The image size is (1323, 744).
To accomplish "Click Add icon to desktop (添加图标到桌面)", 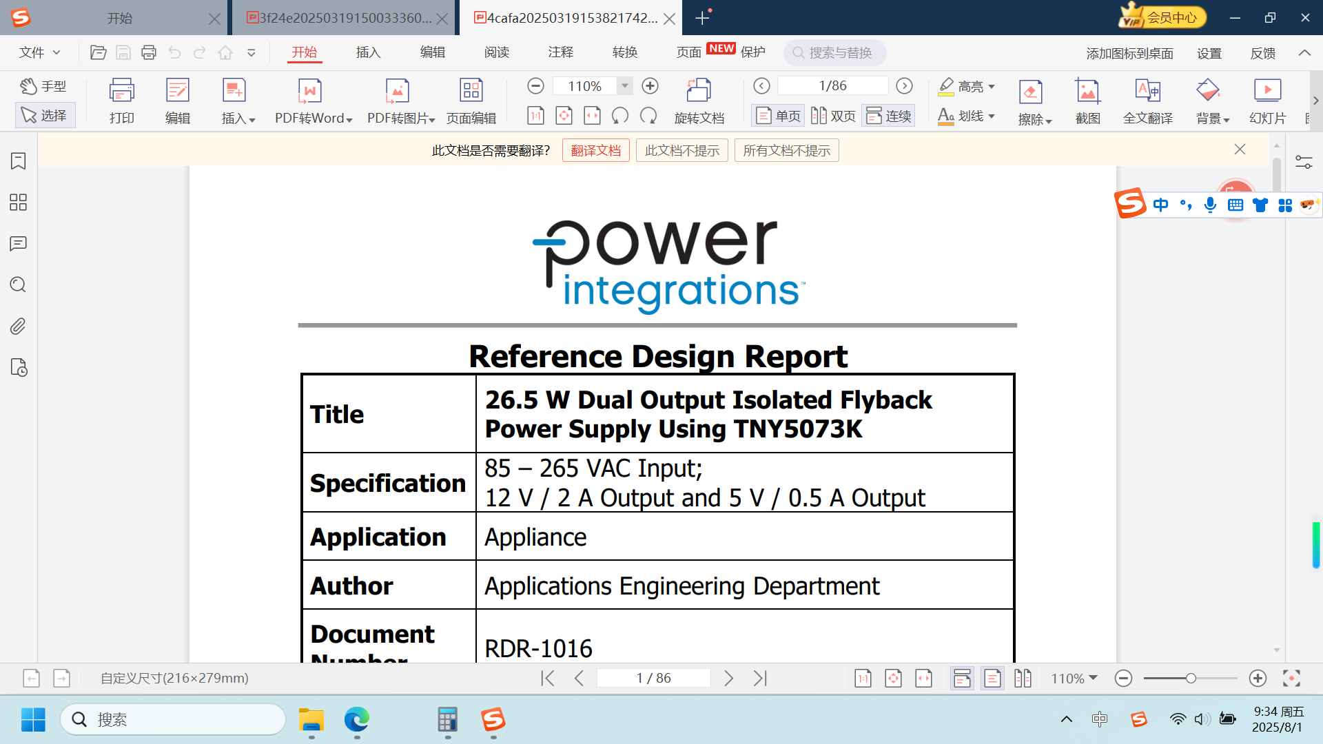I will pos(1129,53).
